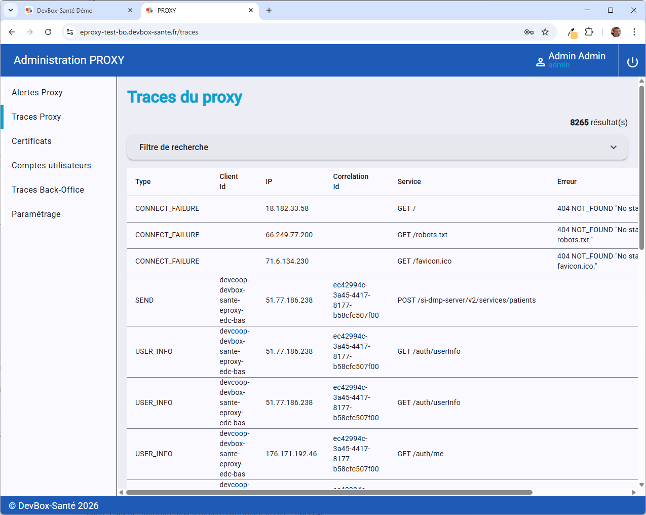646x515 pixels.
Task: Open the Paramétrage page
Action: tap(36, 214)
